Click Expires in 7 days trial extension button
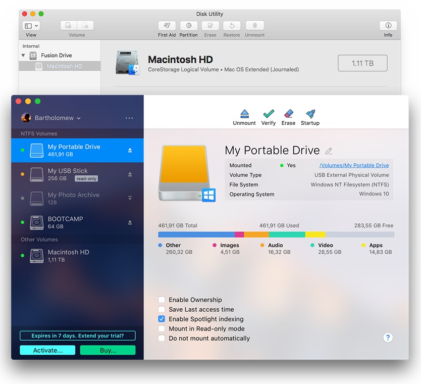The height and width of the screenshot is (384, 421). pyautogui.click(x=78, y=335)
